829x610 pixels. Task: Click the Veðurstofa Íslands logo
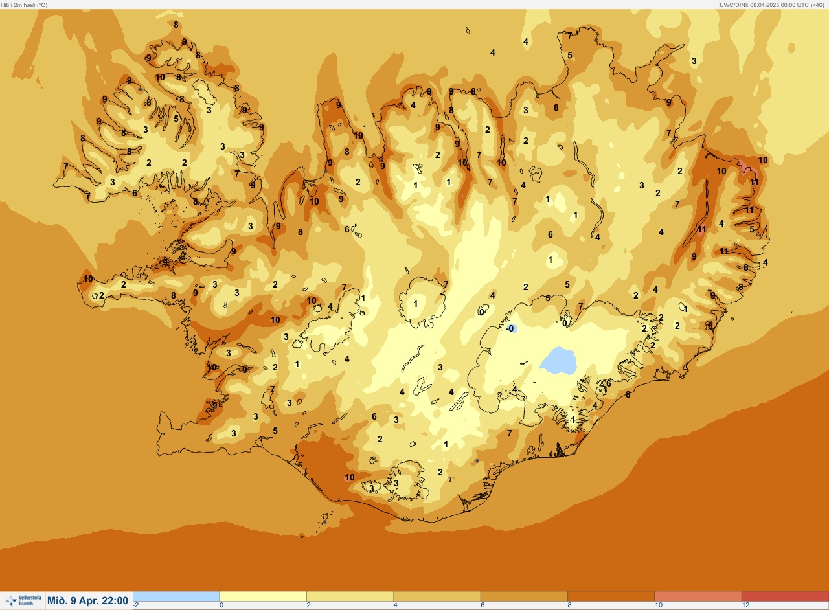(22, 601)
